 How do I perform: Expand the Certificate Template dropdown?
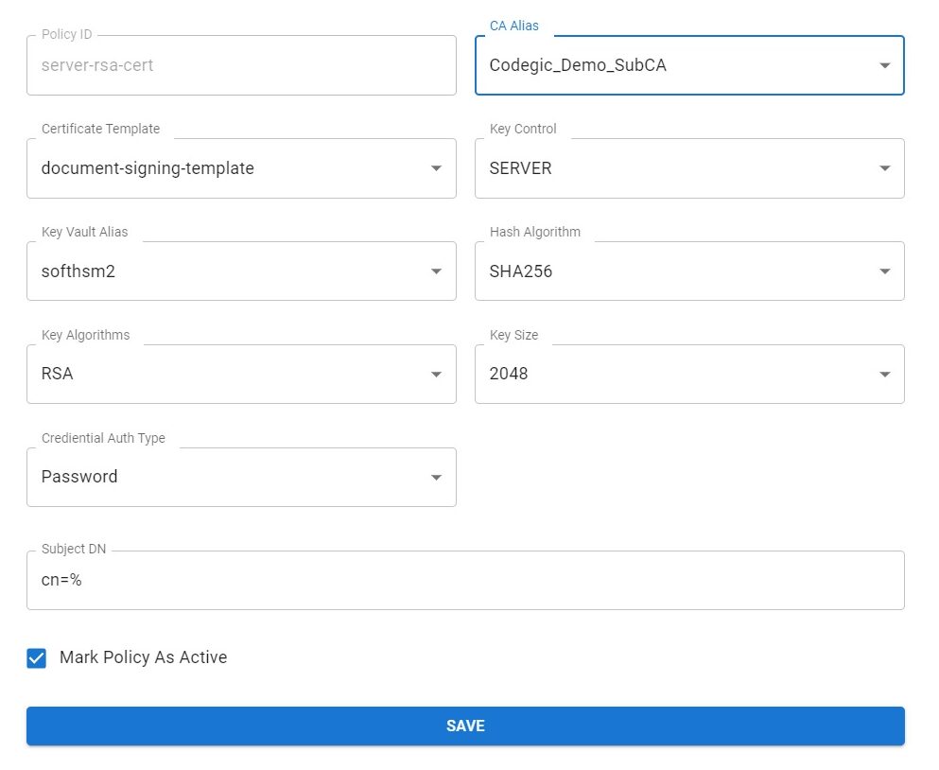coord(435,168)
